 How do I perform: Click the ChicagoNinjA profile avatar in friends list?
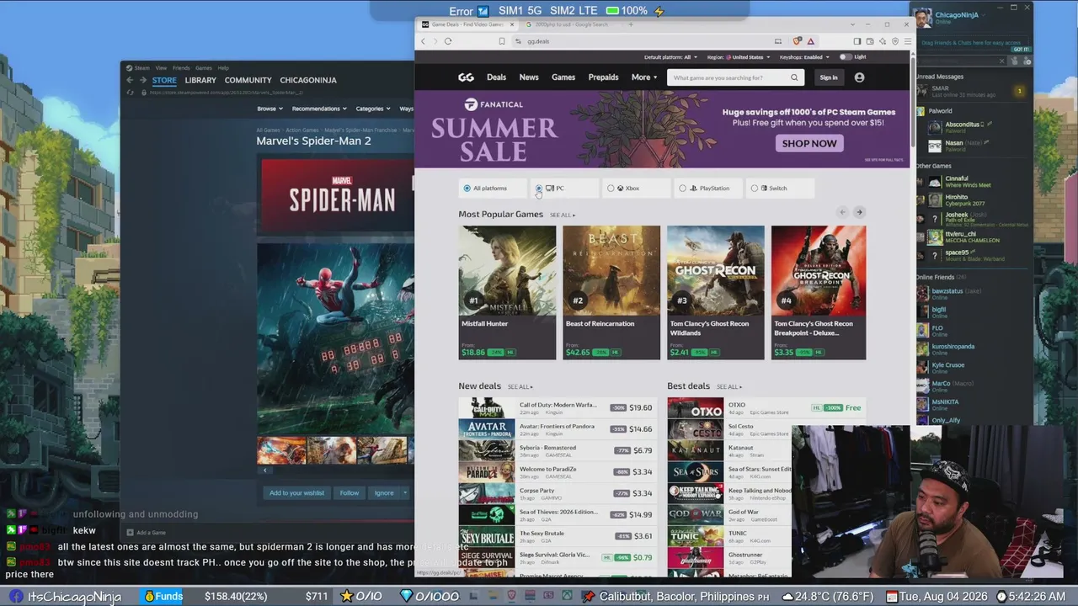[924, 18]
